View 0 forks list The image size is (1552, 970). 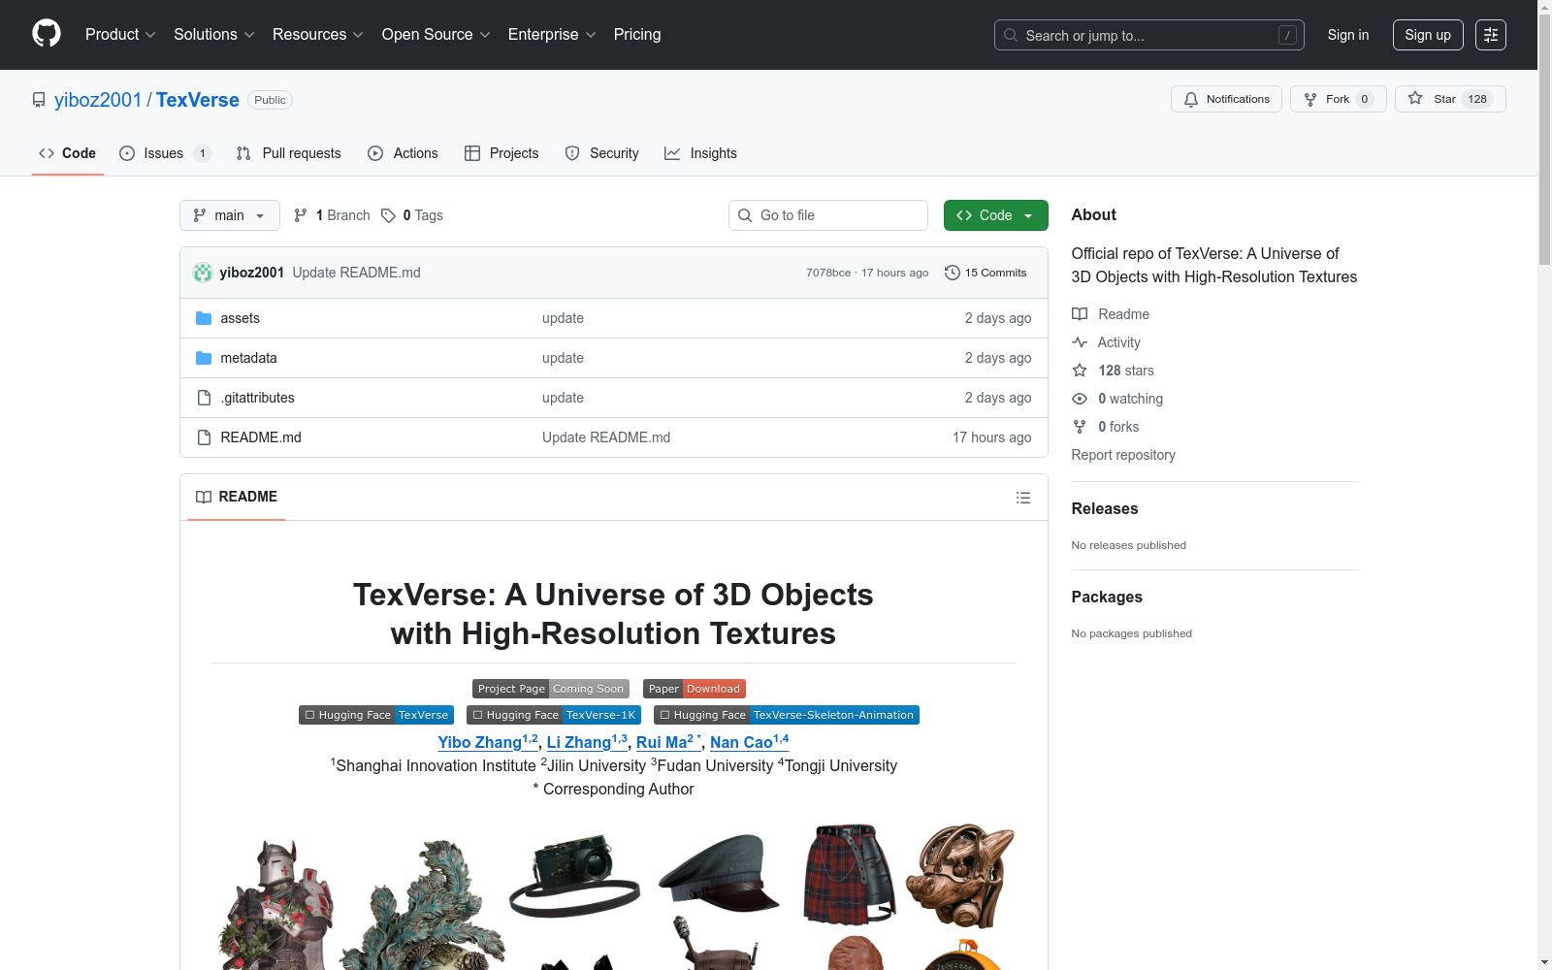click(x=1106, y=427)
